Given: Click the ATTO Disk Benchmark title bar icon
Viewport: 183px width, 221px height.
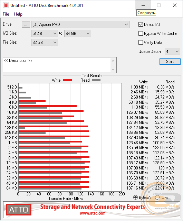Looking at the screenshot, I should click(6, 5).
